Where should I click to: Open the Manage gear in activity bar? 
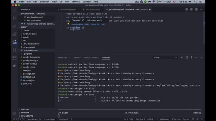pyautogui.click(x=15, y=114)
